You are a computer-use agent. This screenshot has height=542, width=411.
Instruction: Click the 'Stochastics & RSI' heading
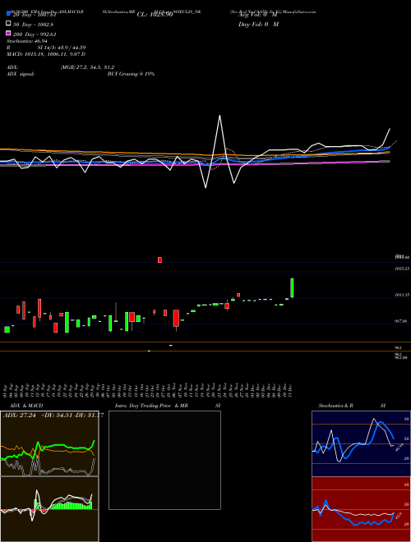(352, 406)
